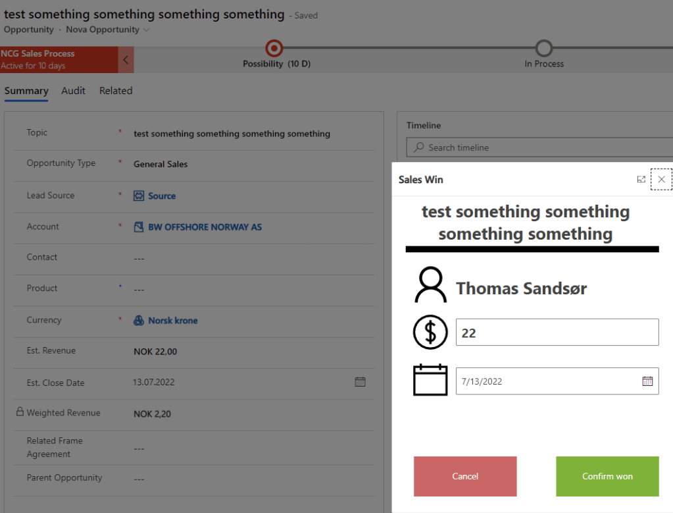The height and width of the screenshot is (513, 673).
Task: Expand Sales Win dialog to full size
Action: pos(641,179)
